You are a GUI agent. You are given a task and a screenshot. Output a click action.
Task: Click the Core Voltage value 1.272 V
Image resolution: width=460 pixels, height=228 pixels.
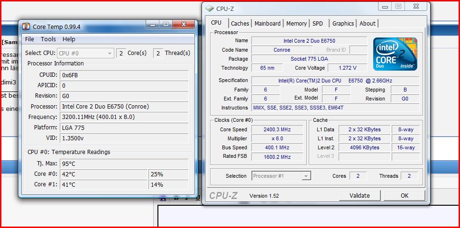(347, 68)
